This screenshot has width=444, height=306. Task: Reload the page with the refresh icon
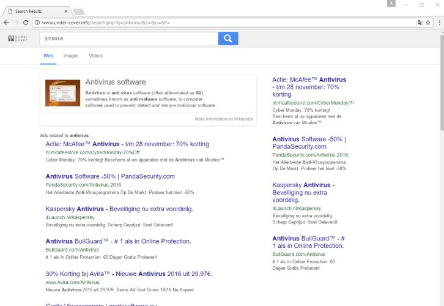tap(26, 23)
